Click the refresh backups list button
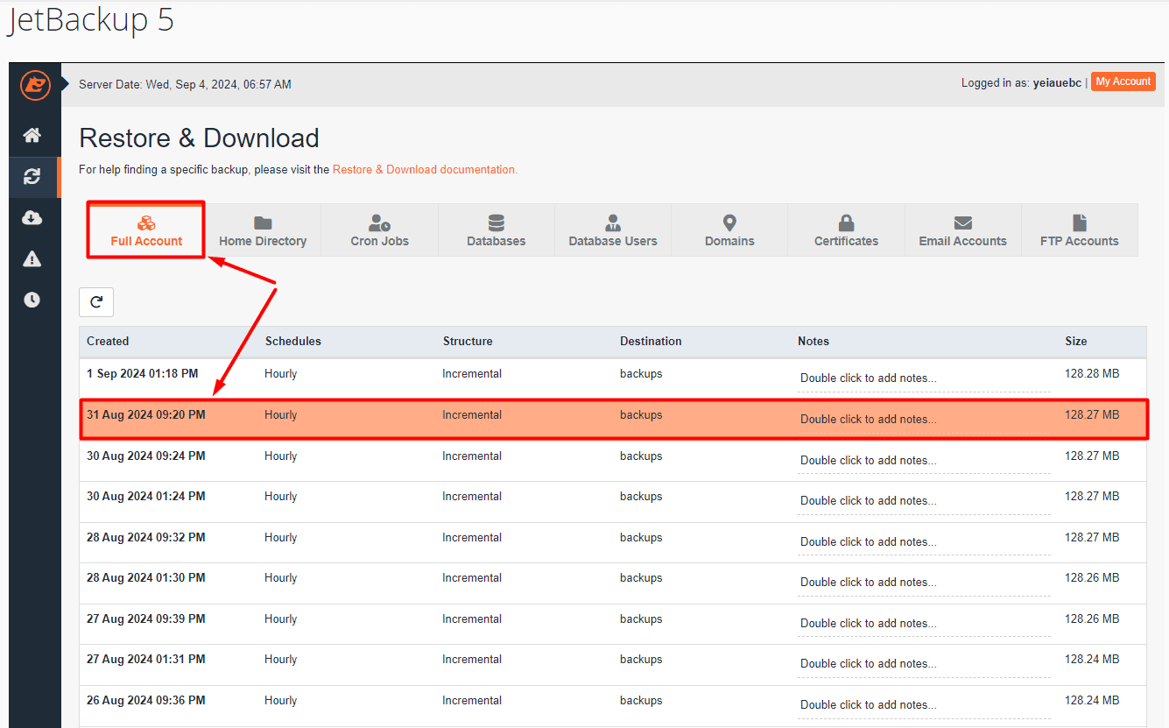Screen dimensions: 1169x728 coord(96,302)
